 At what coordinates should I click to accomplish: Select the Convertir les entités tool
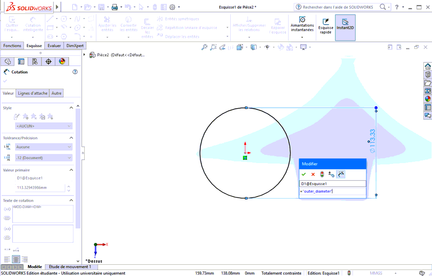pyautogui.click(x=128, y=25)
